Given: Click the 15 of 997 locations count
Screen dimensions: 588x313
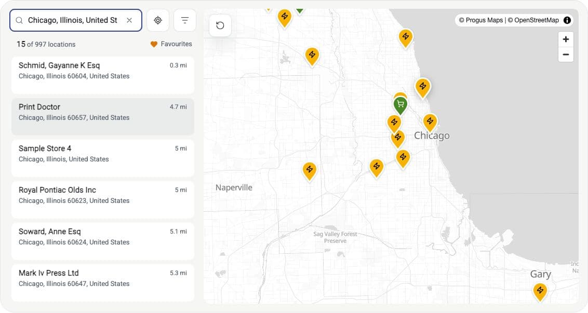Looking at the screenshot, I should pos(46,44).
